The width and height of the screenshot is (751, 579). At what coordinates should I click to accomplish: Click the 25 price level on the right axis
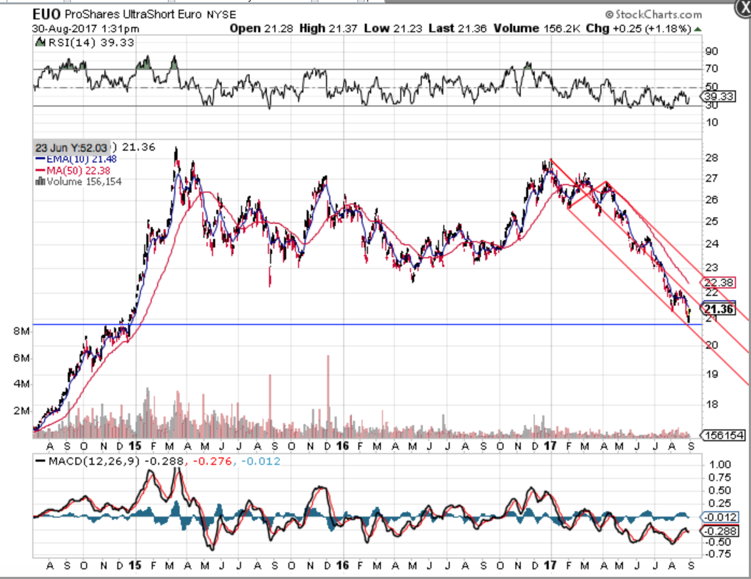(x=712, y=221)
